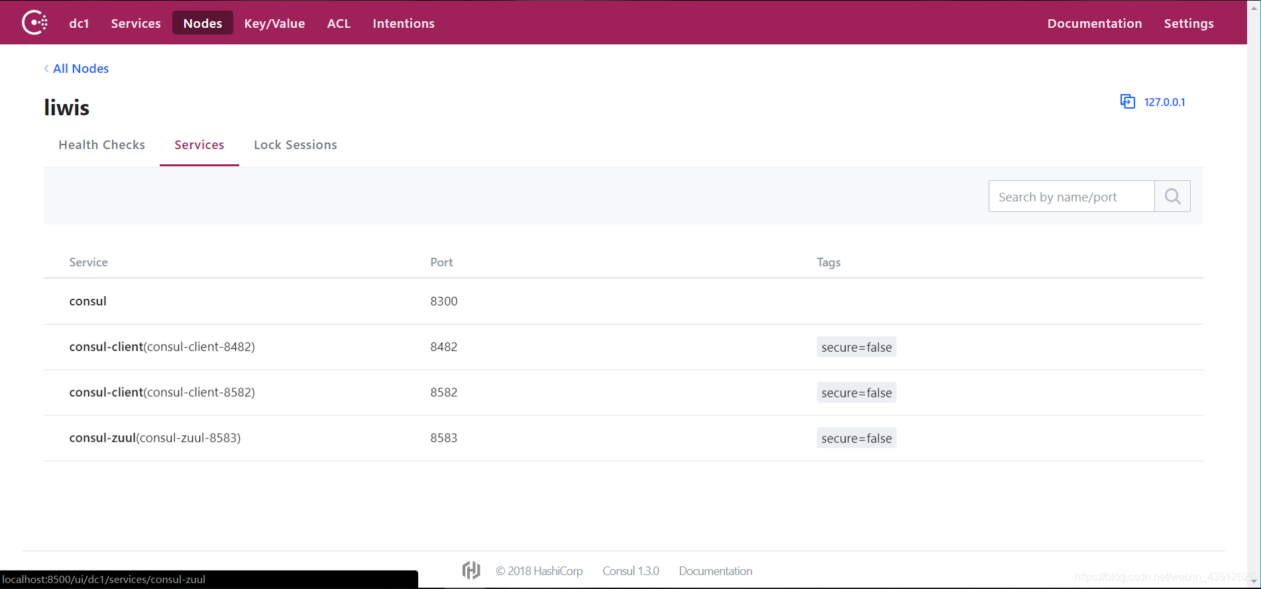The image size is (1261, 589).
Task: Click the 2018 HashiCorp copyright link
Action: [539, 571]
